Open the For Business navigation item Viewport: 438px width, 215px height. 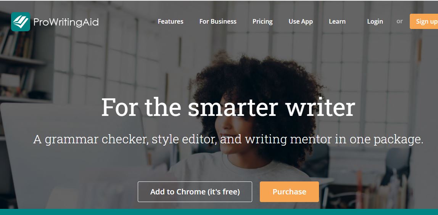(x=218, y=21)
